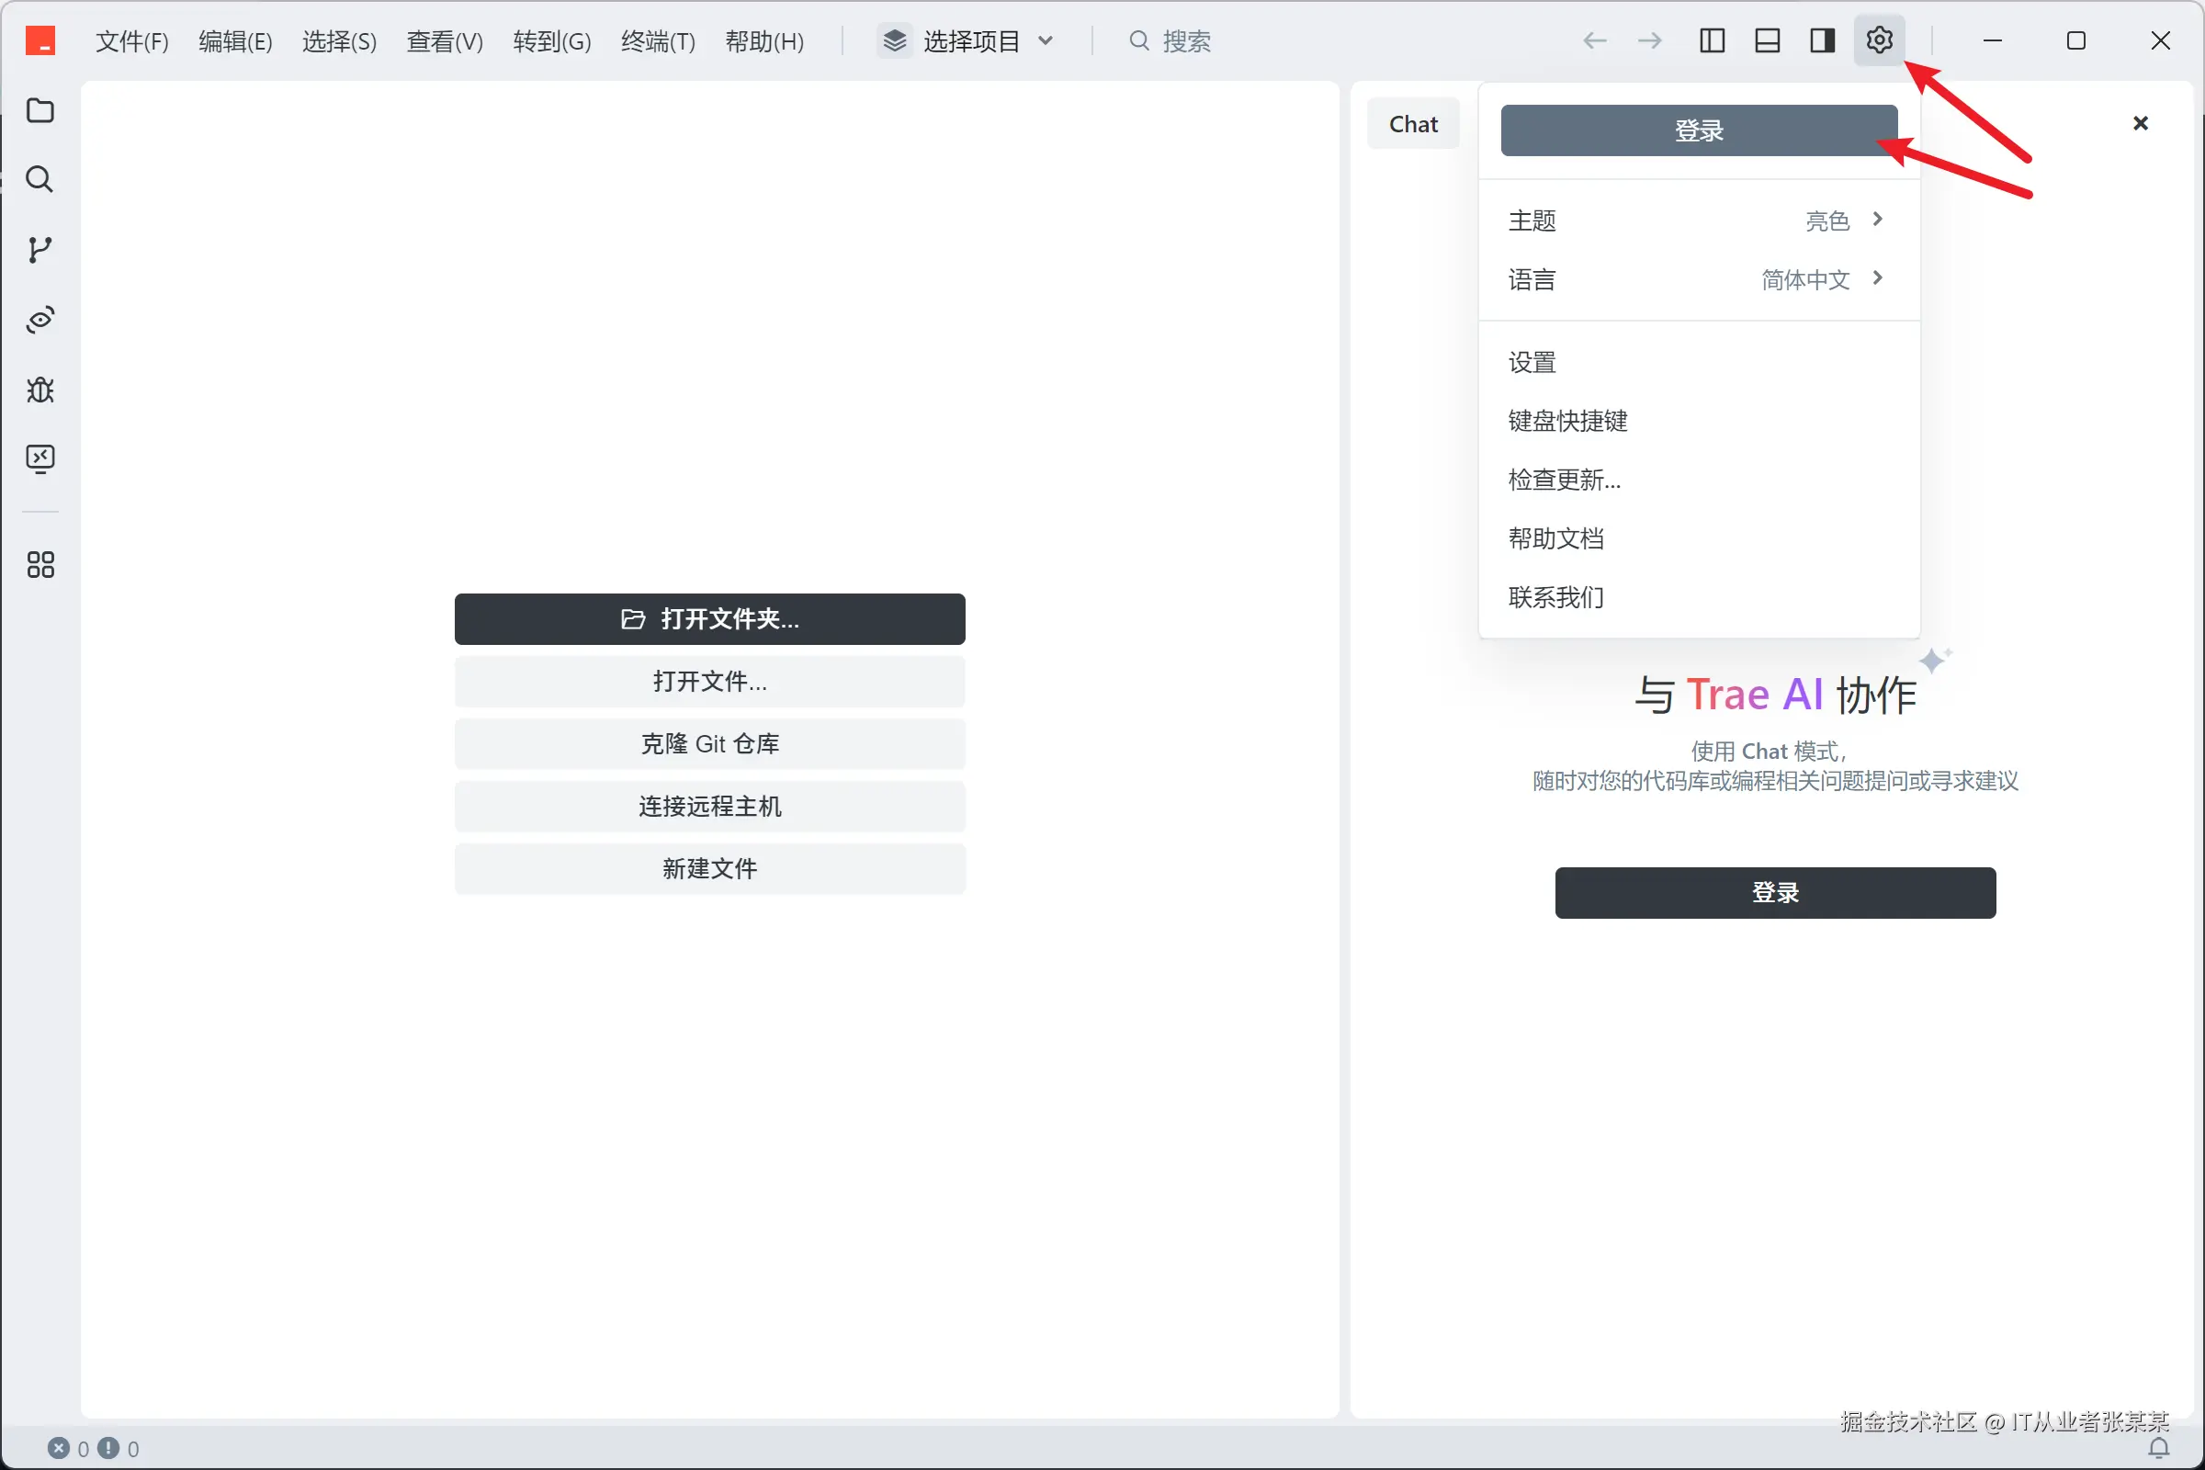Click the 打开文件夹... button
Viewport: 2205px width, 1470px height.
pyautogui.click(x=709, y=618)
